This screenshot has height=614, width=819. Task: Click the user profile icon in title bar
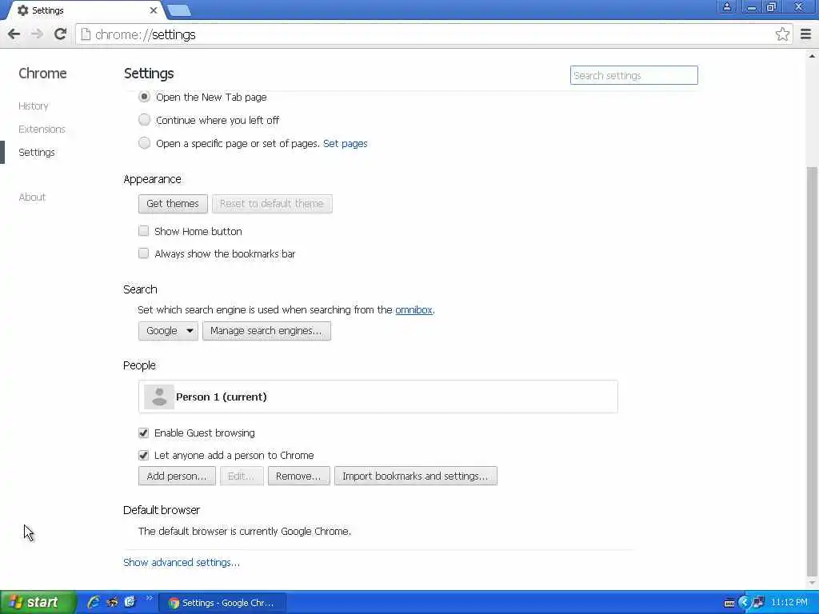(726, 6)
